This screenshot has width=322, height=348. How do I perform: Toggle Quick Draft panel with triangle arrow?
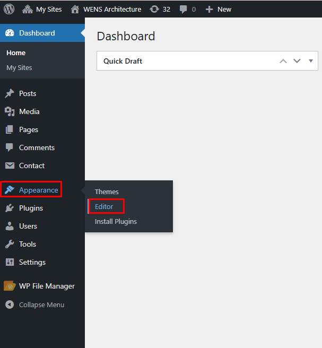[x=311, y=61]
